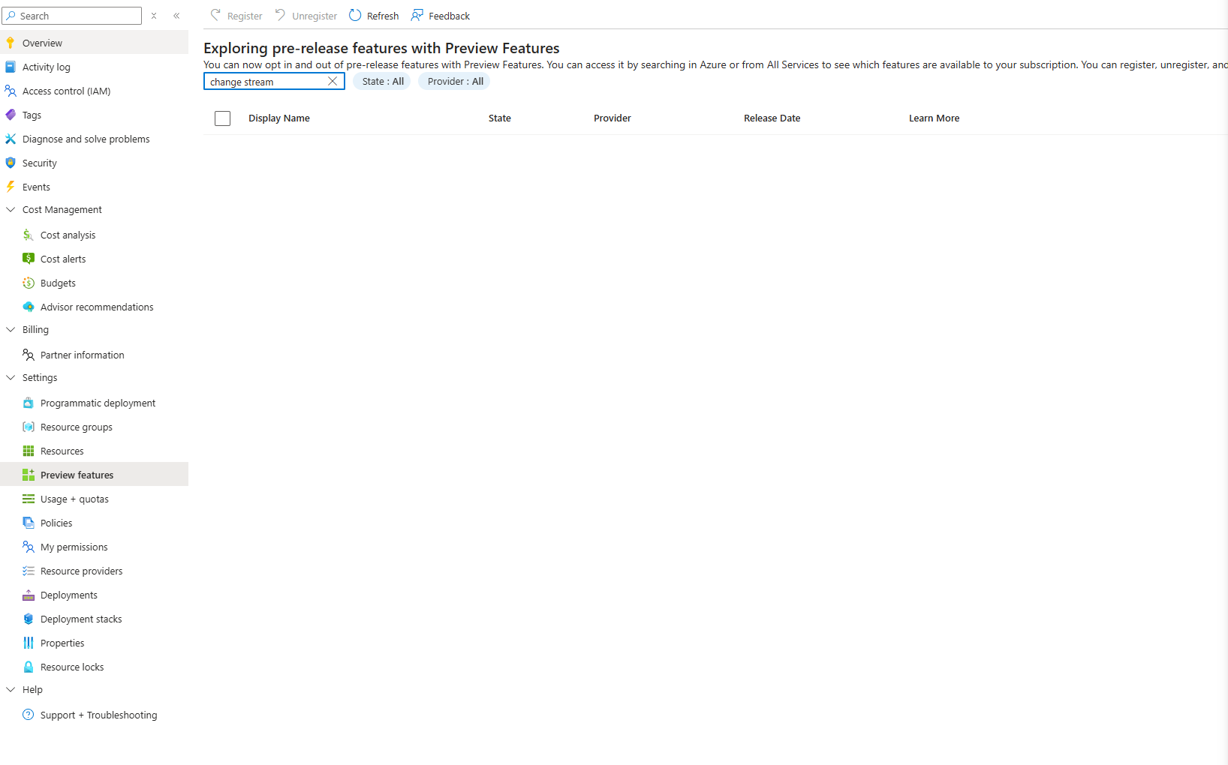Open the State : All filter
Screen dimensions: 1228x765
(x=382, y=81)
